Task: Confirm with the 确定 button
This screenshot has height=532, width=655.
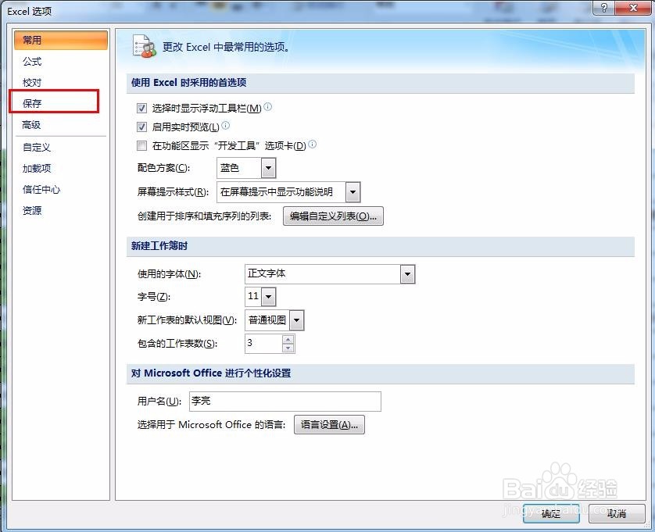Action: [551, 513]
